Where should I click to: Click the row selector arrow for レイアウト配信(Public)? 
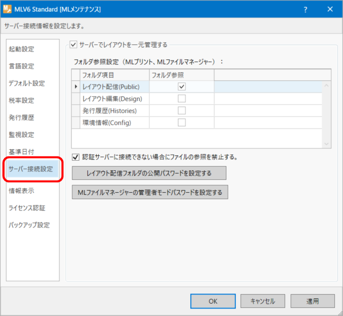[x=76, y=87]
